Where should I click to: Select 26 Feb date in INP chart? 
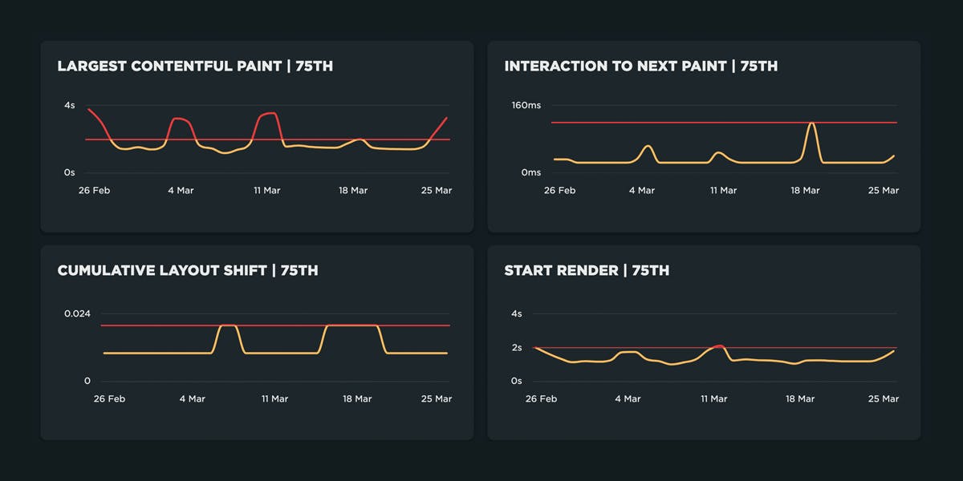pyautogui.click(x=559, y=191)
